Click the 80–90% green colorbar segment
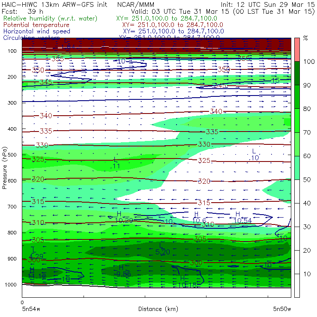Viewport: 317px width, 317px height. (297, 97)
